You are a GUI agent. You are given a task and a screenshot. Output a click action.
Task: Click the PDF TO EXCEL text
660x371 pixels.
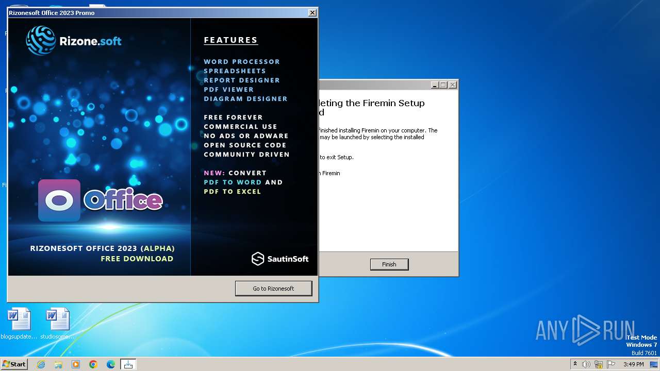point(233,191)
